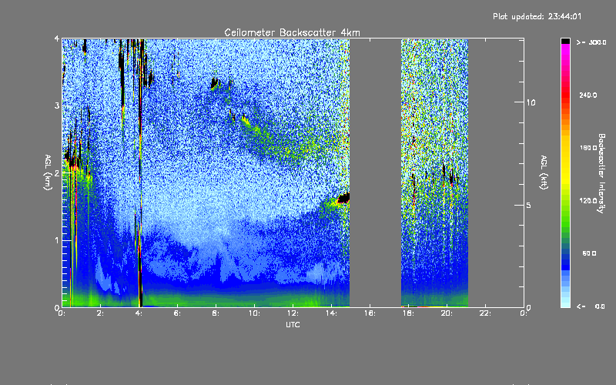Click the 2 km tick label

pyautogui.click(x=57, y=173)
